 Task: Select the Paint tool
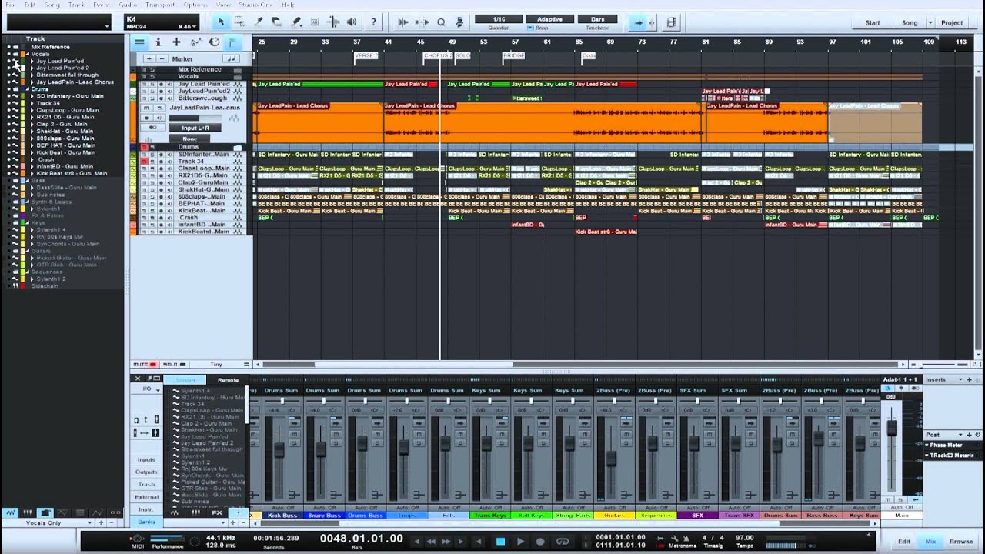click(296, 22)
